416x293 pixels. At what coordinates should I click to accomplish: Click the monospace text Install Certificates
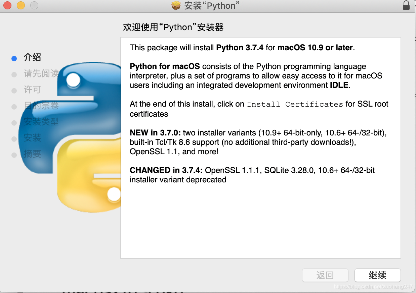tap(295, 104)
